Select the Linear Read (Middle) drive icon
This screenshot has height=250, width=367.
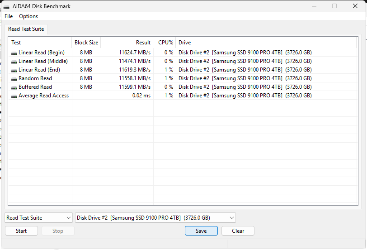(14, 61)
